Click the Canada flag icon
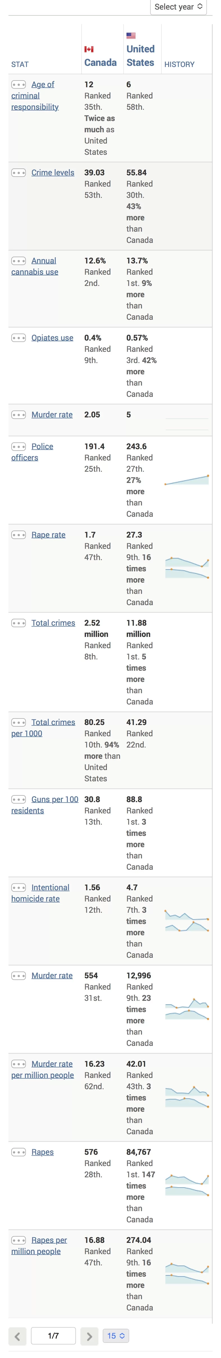Screen dimensions: 221x1358 click(89, 49)
